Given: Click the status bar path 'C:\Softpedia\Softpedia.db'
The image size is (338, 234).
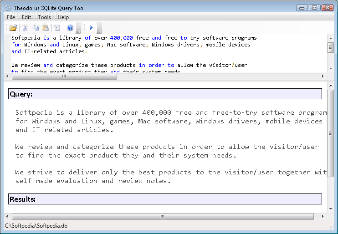Looking at the screenshot, I should [36, 226].
